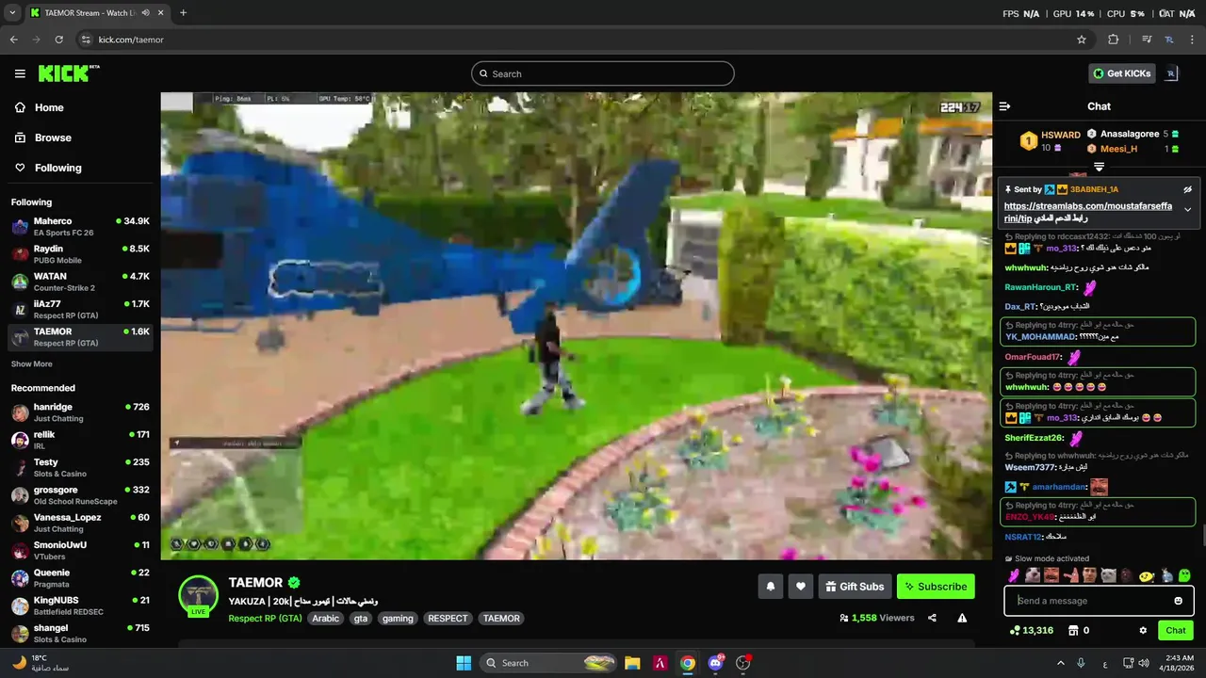1206x678 pixels.
Task: Bookmark page with star icon
Action: [x=1082, y=40]
